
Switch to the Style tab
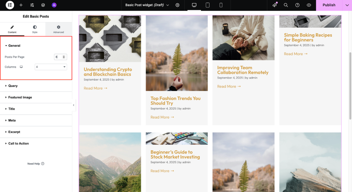(x=35, y=29)
